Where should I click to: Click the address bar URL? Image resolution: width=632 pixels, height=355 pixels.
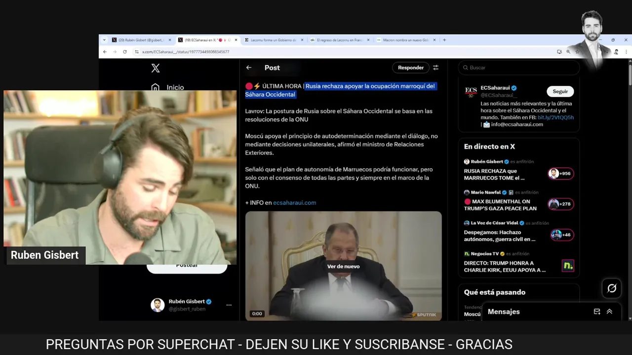click(186, 52)
